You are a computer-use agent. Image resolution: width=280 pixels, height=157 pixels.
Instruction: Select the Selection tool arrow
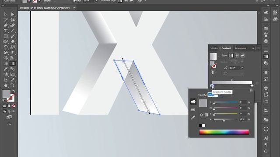tap(6, 14)
